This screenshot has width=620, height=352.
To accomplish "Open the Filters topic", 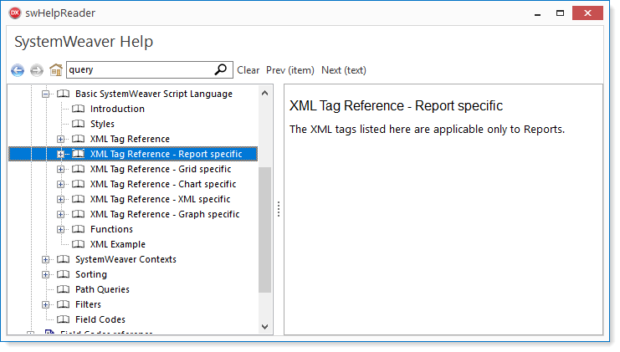I will coord(88,304).
